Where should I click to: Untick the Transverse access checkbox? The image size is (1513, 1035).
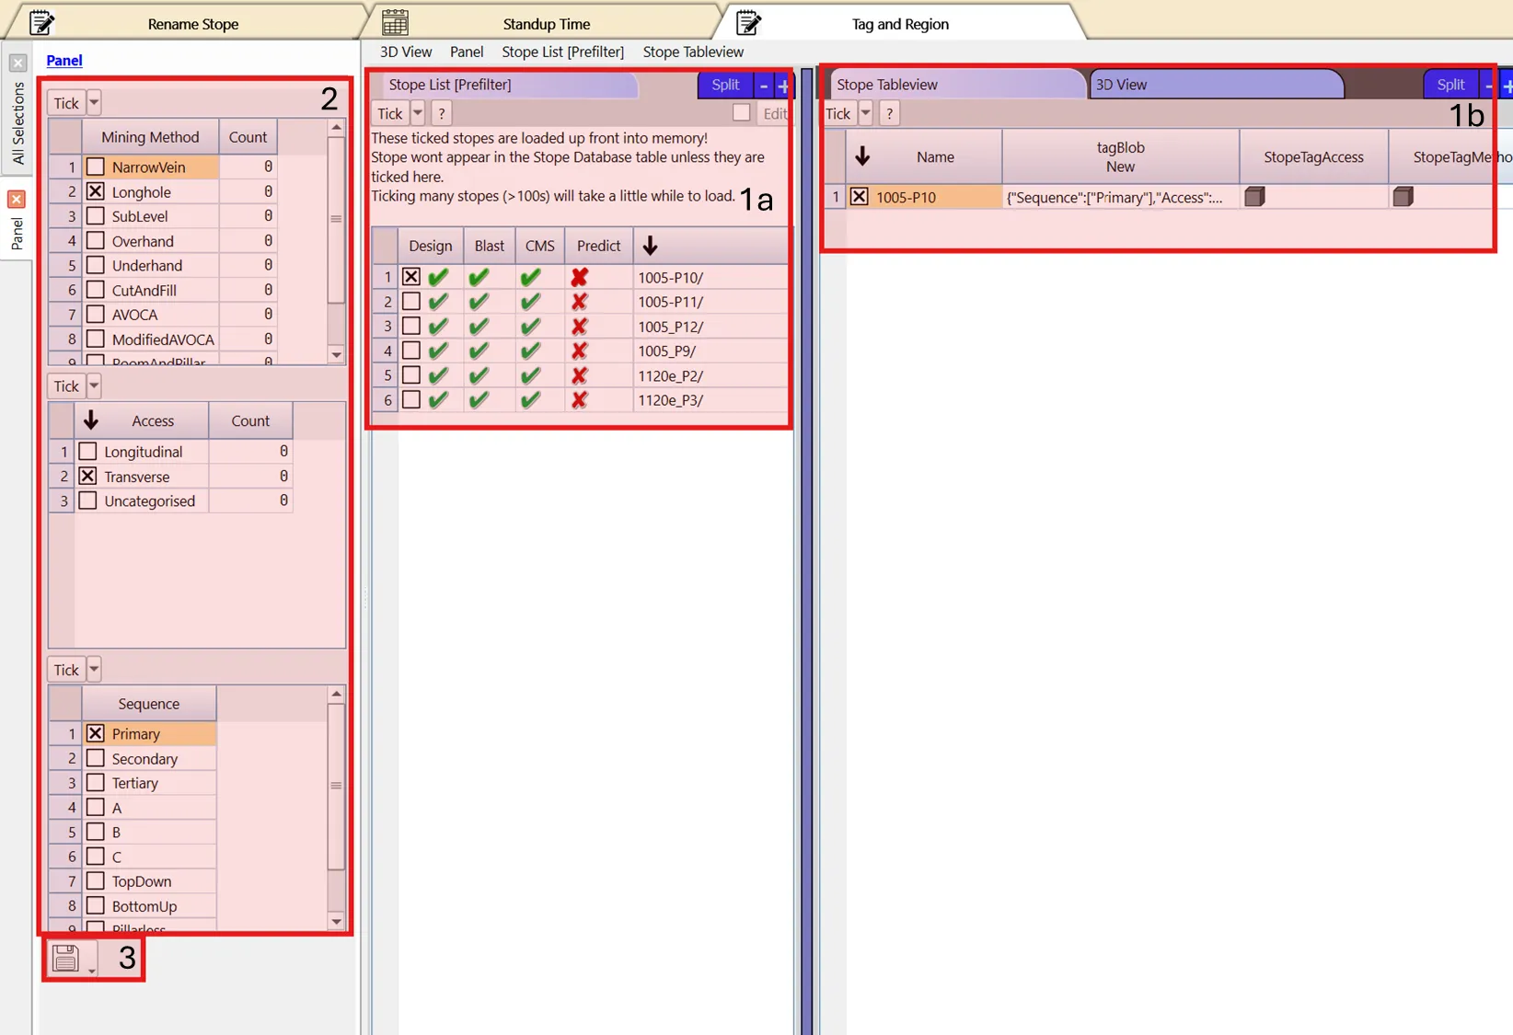[x=87, y=476]
